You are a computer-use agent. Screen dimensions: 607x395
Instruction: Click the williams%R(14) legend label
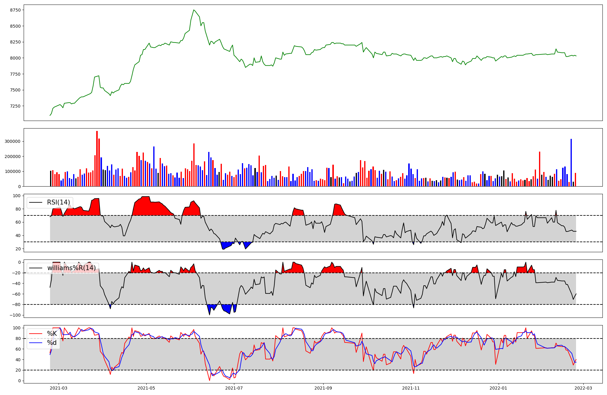[x=71, y=268]
